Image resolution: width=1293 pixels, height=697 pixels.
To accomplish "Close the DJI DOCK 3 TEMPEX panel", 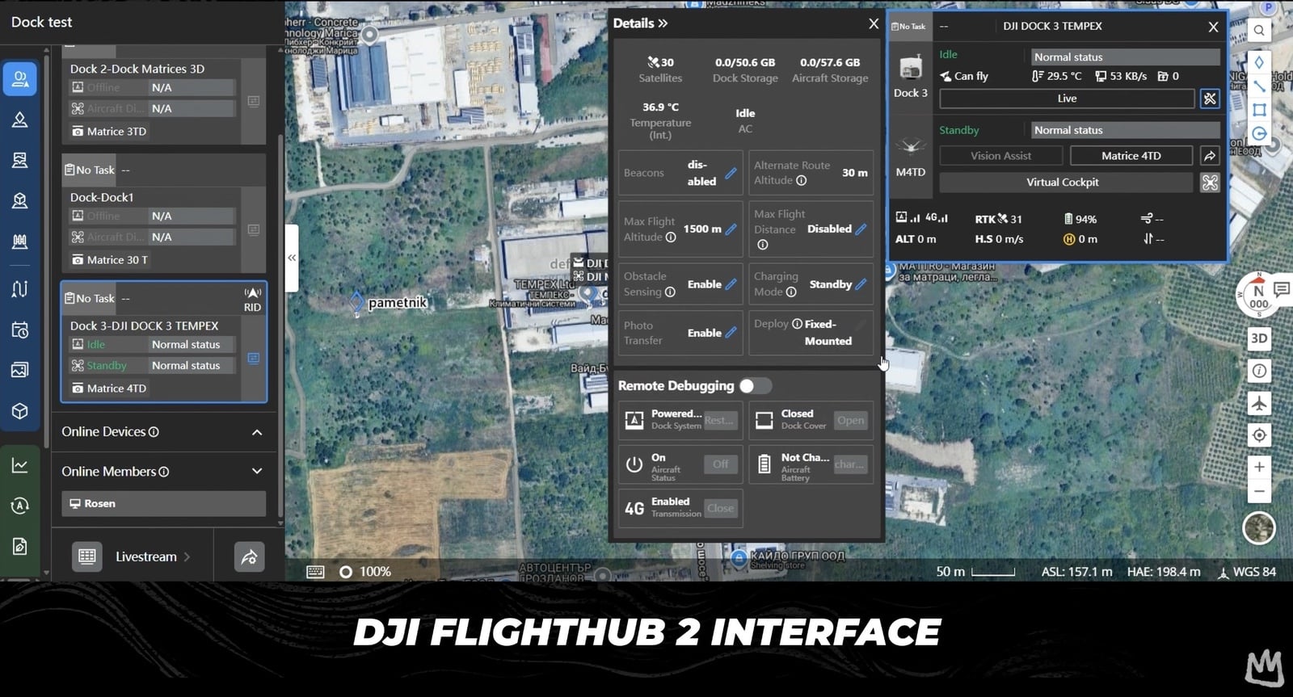I will click(1213, 27).
